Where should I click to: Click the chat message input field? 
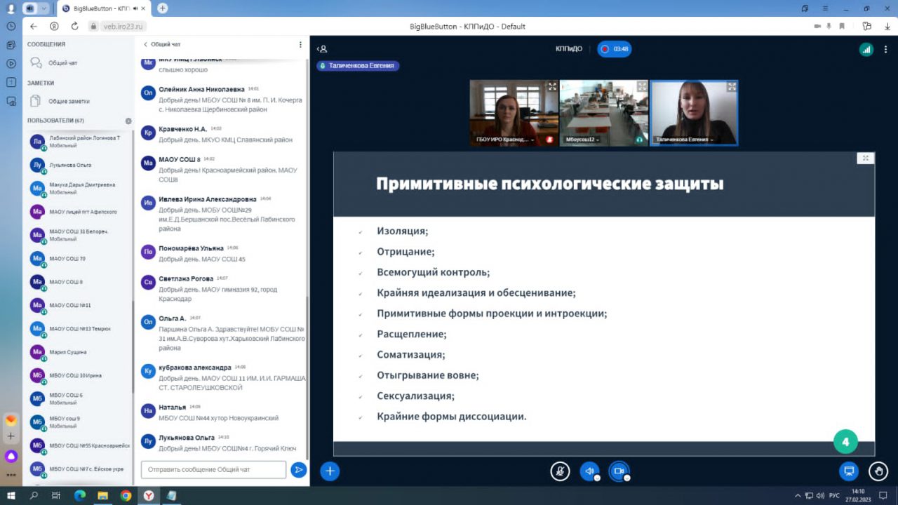pos(213,470)
